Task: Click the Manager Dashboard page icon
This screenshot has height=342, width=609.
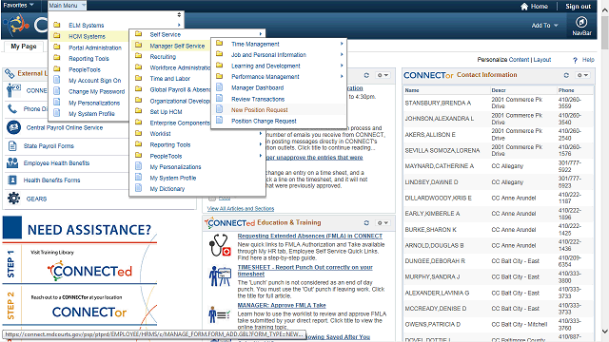Action: click(x=219, y=87)
